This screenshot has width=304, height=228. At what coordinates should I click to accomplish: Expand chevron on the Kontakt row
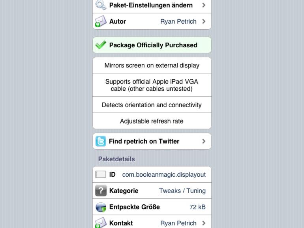[204, 223]
